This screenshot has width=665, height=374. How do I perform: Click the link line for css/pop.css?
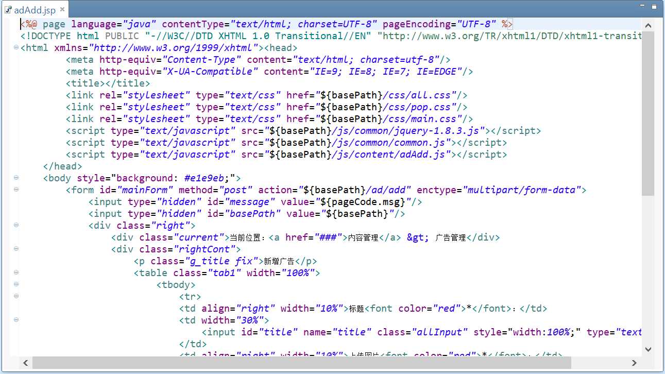coord(266,107)
